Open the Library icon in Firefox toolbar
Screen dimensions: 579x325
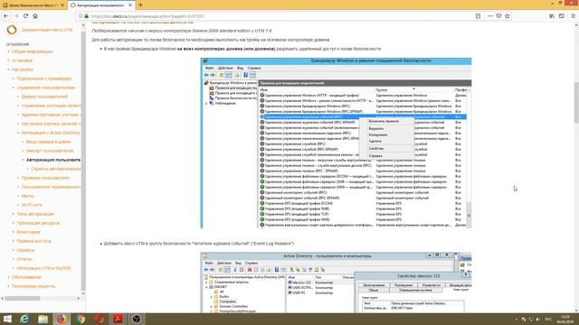552,16
